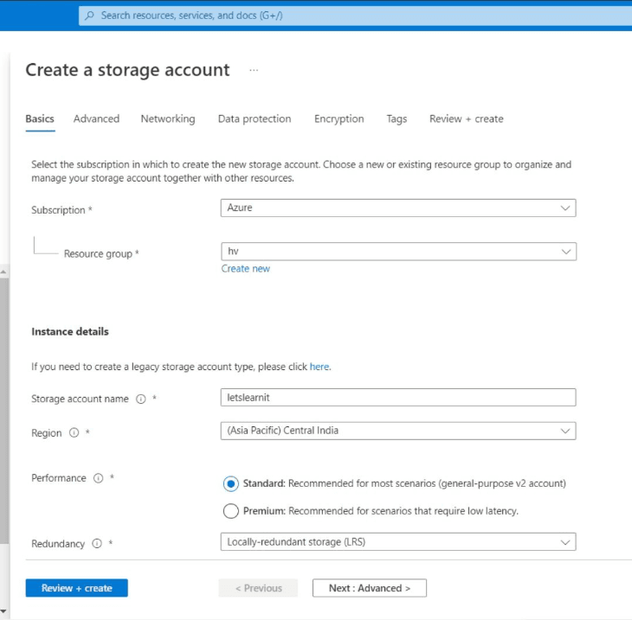Screen dimensions: 632x620
Task: Click the scrollbar up arrow
Action: click(x=3, y=272)
